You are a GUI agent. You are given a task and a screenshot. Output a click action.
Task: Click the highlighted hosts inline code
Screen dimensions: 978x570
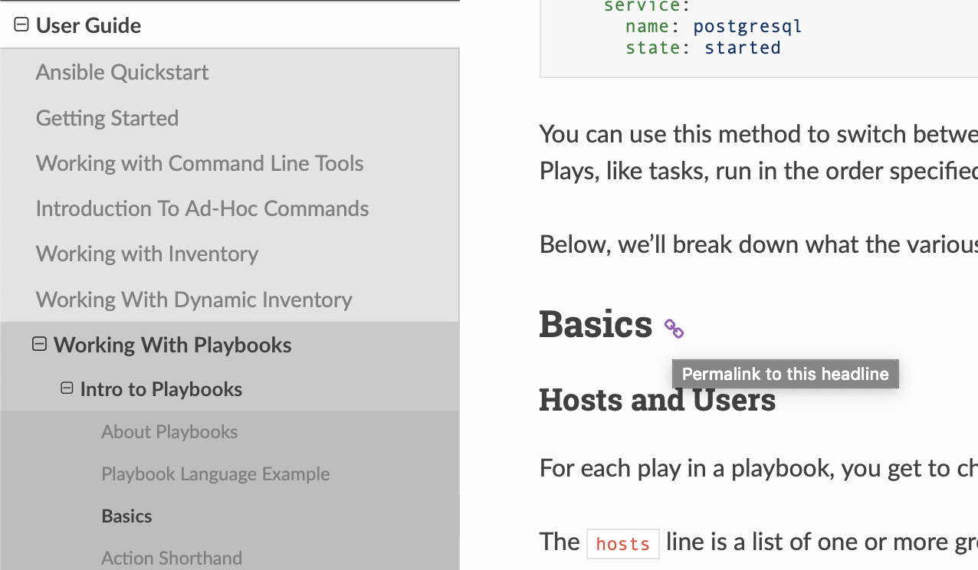click(622, 542)
